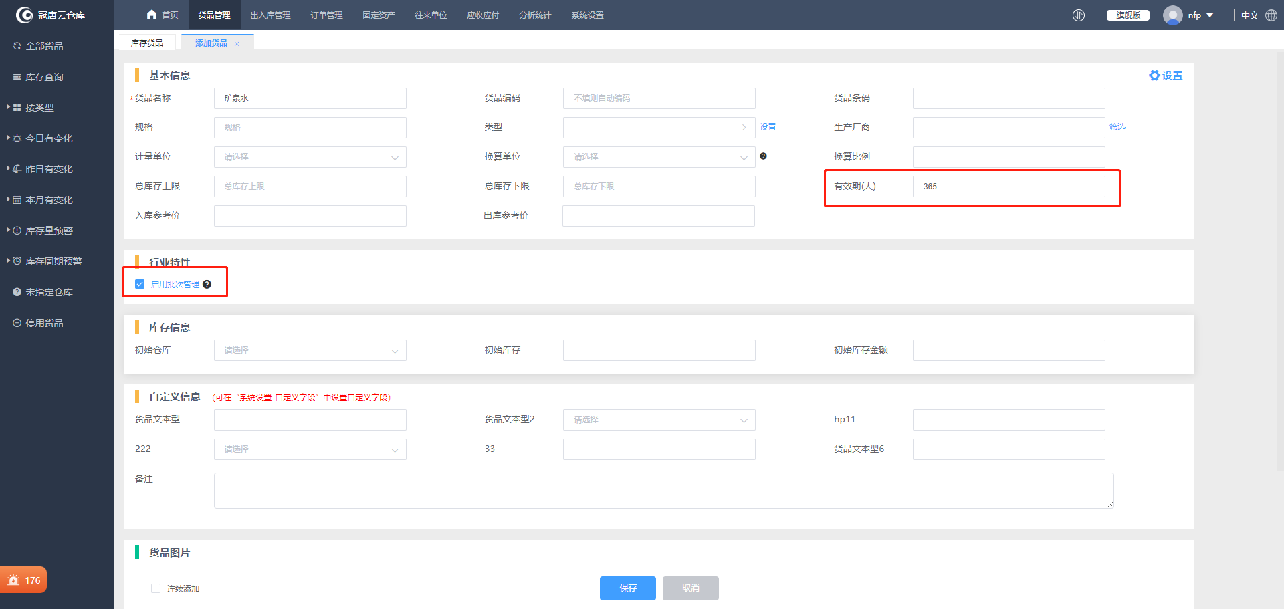Close the 添加货品 tab
Image resolution: width=1284 pixels, height=609 pixels.
[237, 44]
